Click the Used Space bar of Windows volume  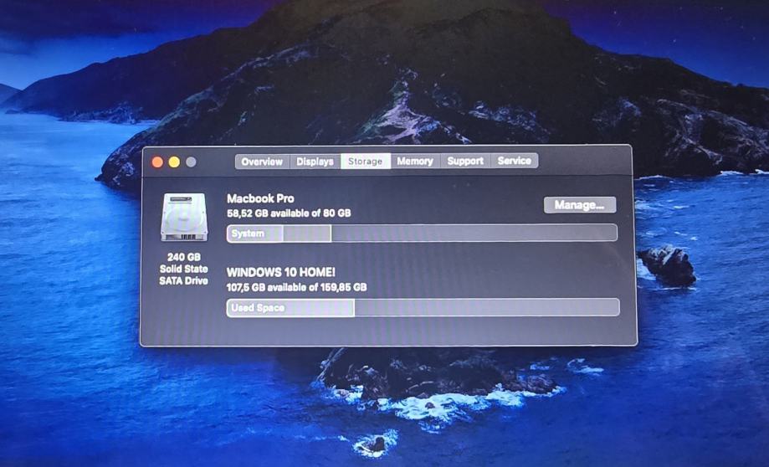coord(290,308)
